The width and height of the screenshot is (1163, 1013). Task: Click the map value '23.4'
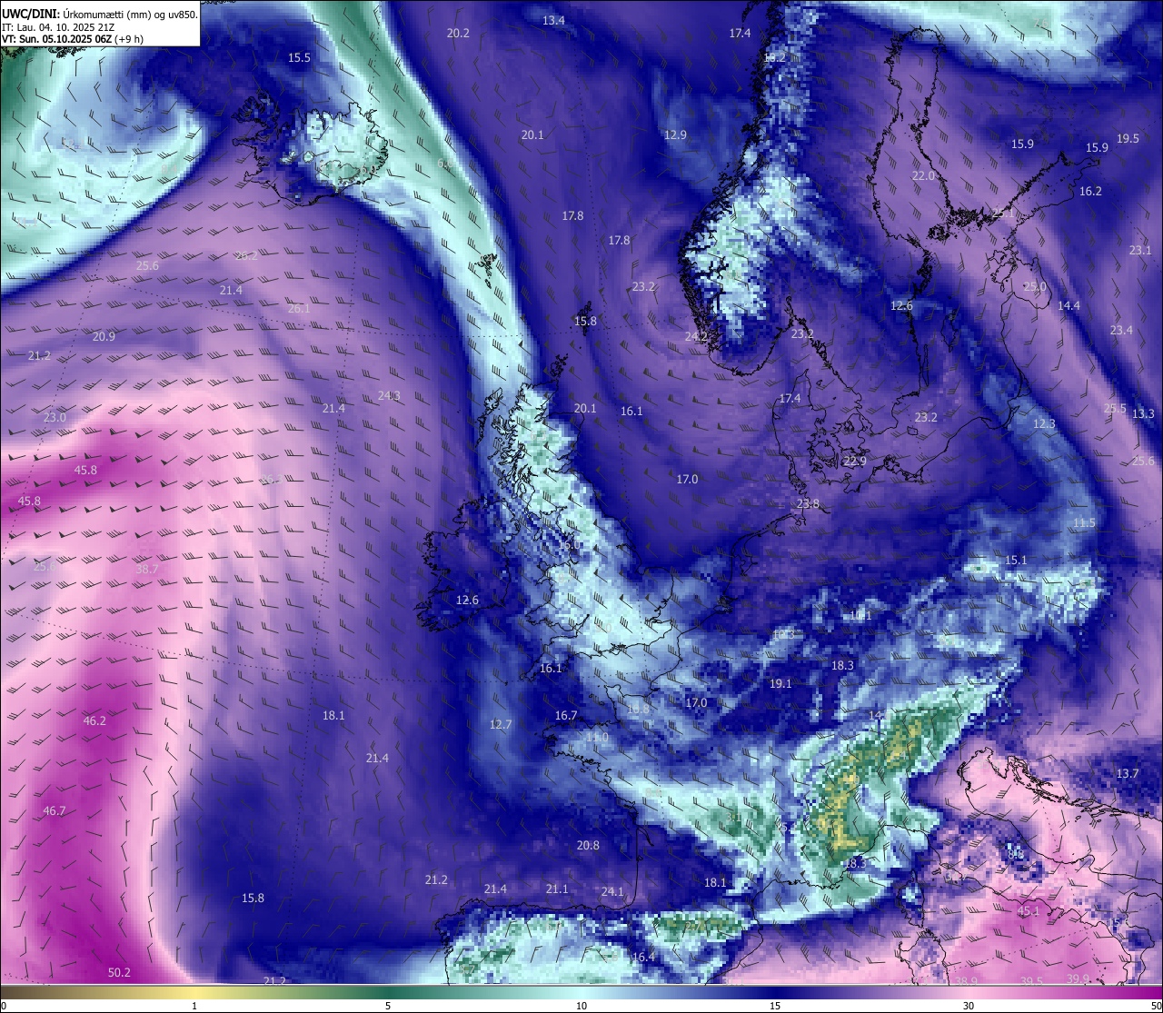pos(1121,330)
